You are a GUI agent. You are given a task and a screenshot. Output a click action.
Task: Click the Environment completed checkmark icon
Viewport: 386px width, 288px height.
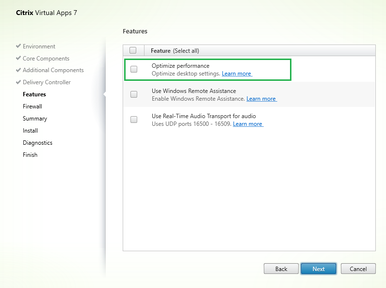tap(18, 46)
